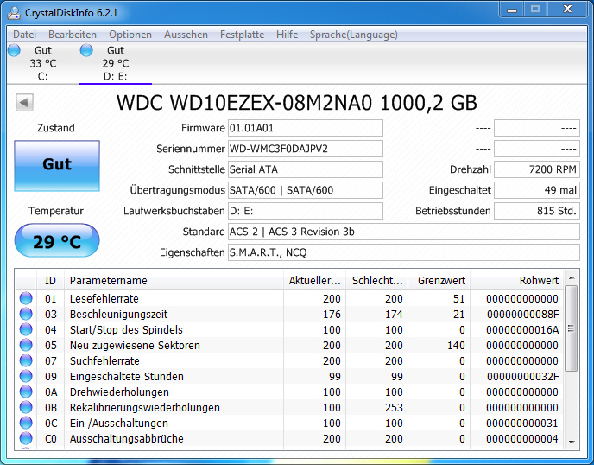Open the Bearbeiten menu
The height and width of the screenshot is (465, 594).
[73, 35]
